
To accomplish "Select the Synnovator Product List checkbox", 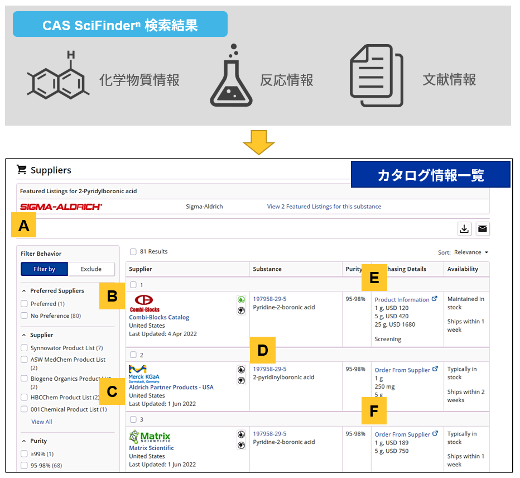I will coord(24,348).
